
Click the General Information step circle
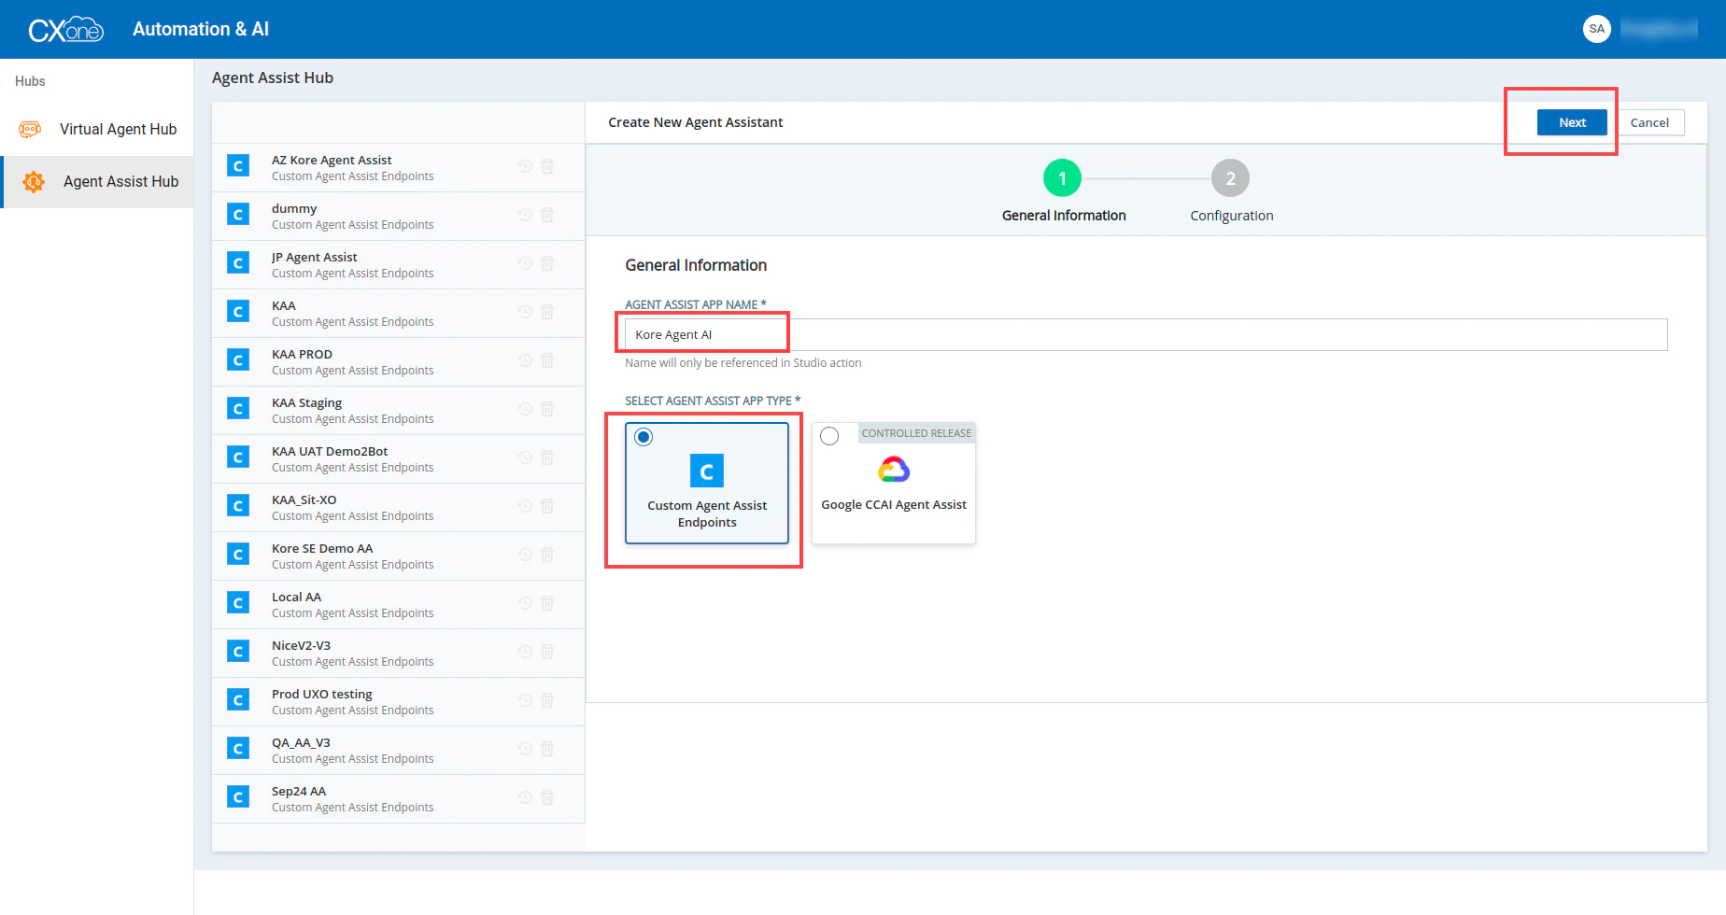tap(1062, 177)
